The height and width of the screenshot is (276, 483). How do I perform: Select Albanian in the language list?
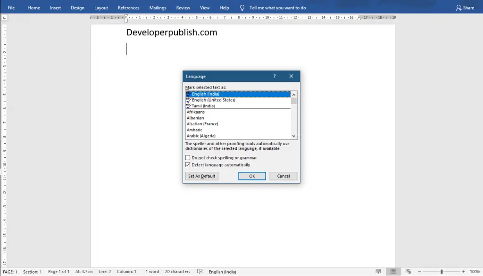pyautogui.click(x=238, y=118)
